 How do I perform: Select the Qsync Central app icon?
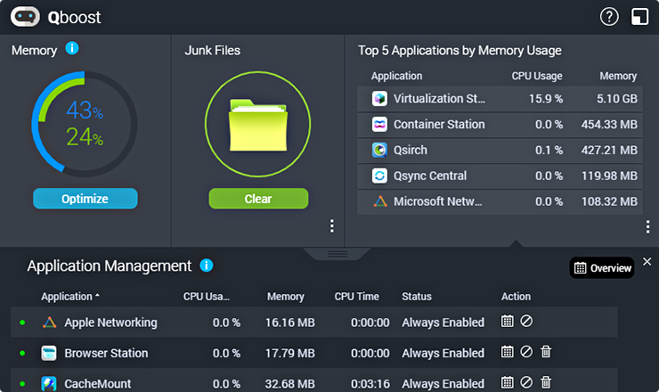(x=379, y=176)
